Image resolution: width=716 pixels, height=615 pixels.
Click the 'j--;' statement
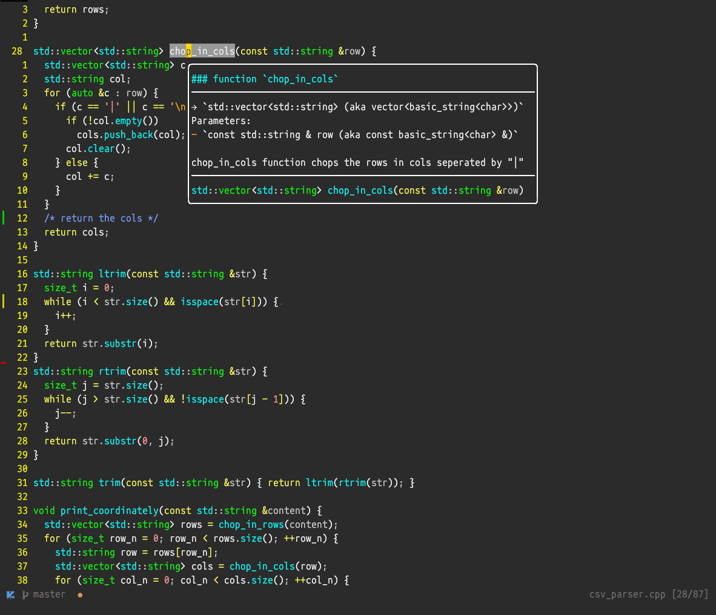65,413
